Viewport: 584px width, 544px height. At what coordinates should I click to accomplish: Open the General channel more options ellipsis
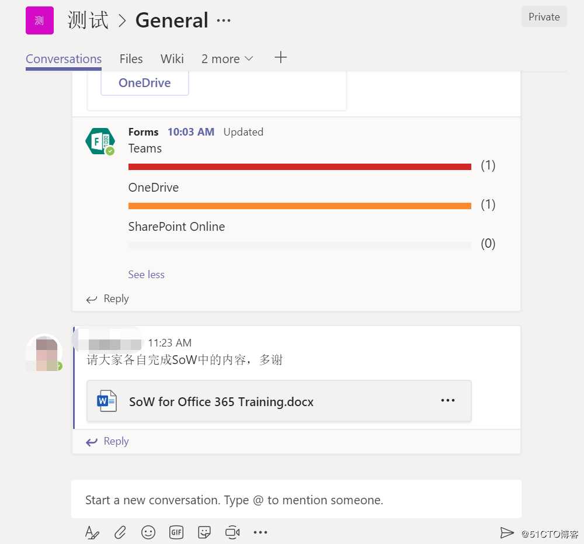click(x=224, y=20)
